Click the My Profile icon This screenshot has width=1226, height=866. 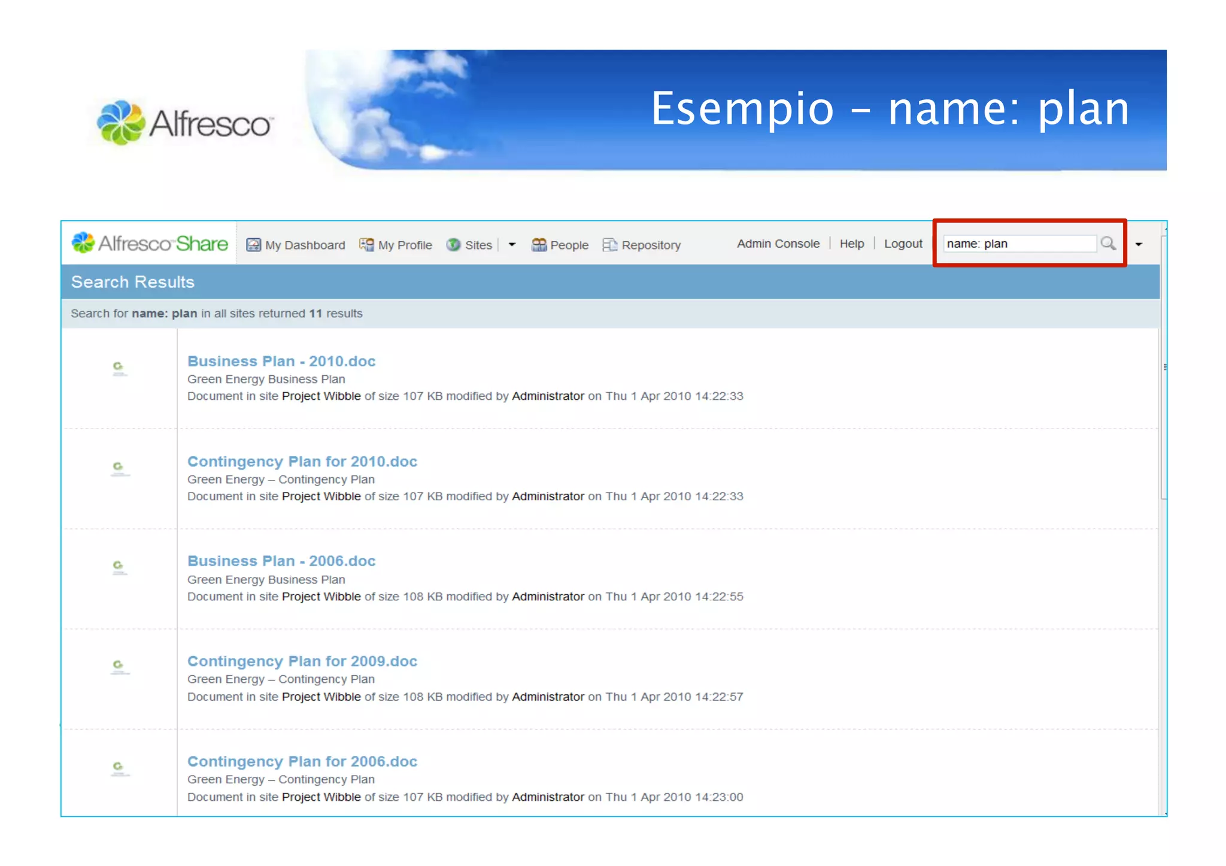click(366, 245)
